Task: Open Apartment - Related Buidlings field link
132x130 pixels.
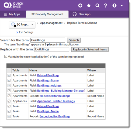Action: coord(56,101)
